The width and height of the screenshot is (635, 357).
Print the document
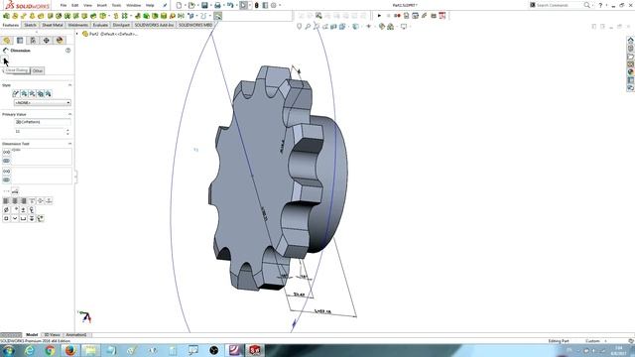pyautogui.click(x=217, y=5)
